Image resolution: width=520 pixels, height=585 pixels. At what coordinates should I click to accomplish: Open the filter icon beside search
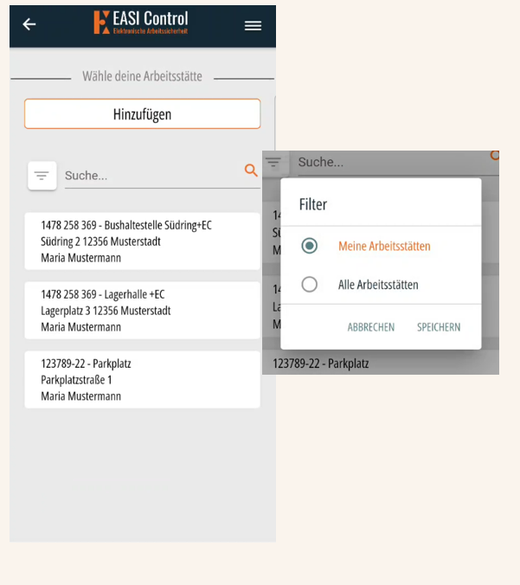[42, 176]
